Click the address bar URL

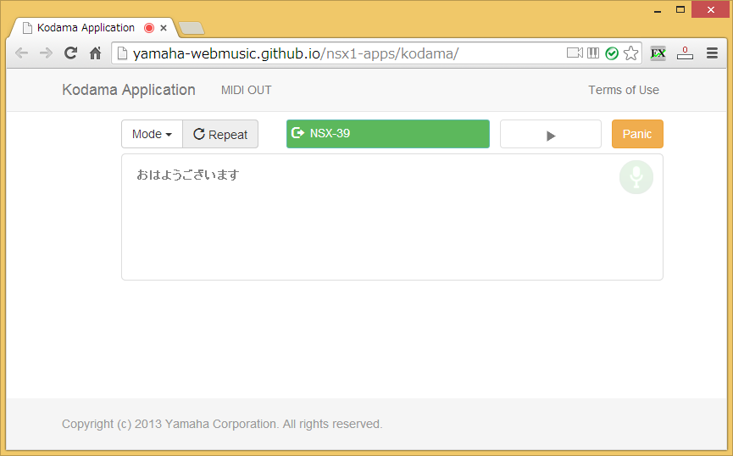click(296, 53)
